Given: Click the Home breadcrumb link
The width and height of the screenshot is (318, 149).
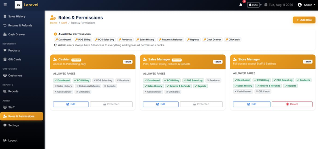Looking at the screenshot, I should (54, 23).
